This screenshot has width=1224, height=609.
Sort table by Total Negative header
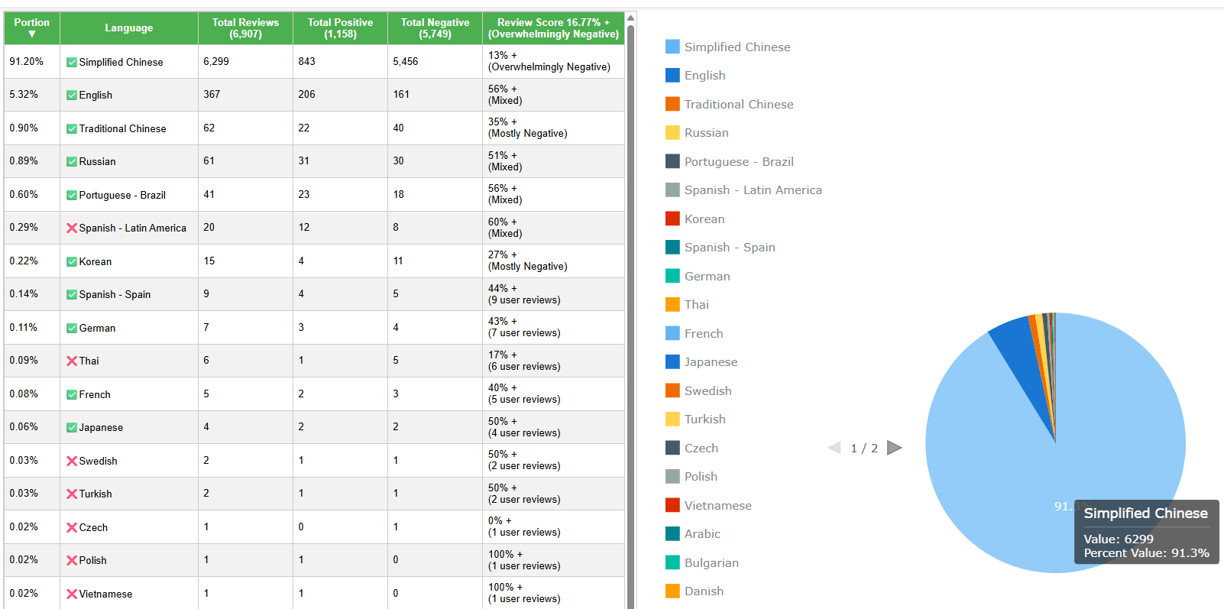435,28
